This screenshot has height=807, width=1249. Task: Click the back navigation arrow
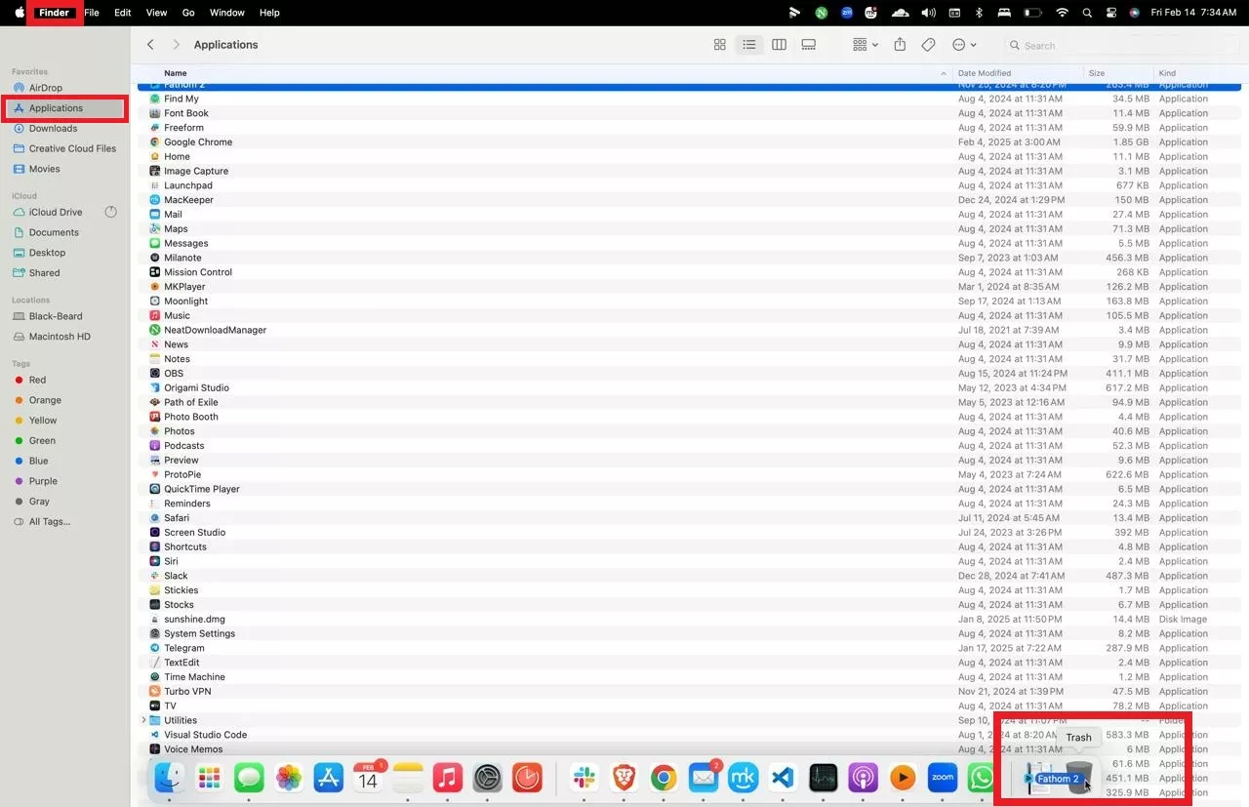point(149,44)
